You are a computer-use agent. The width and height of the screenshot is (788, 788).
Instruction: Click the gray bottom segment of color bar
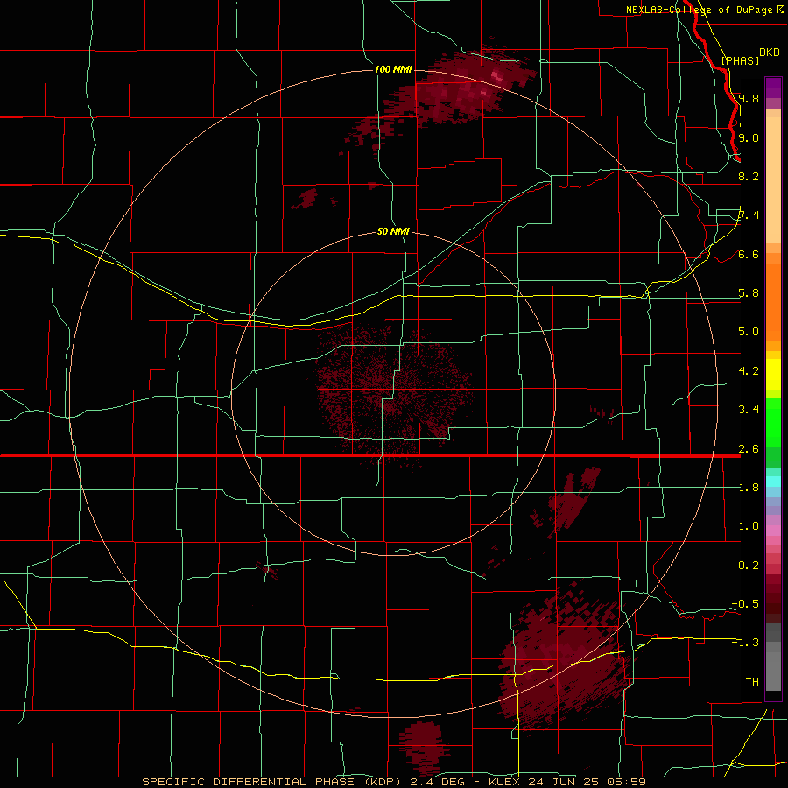point(773,668)
